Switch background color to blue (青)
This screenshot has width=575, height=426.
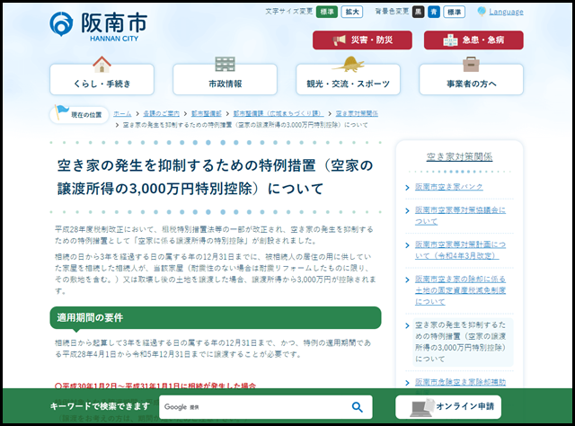pyautogui.click(x=434, y=12)
